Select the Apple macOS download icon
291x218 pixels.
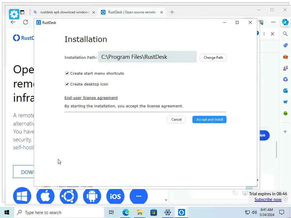click(x=45, y=196)
